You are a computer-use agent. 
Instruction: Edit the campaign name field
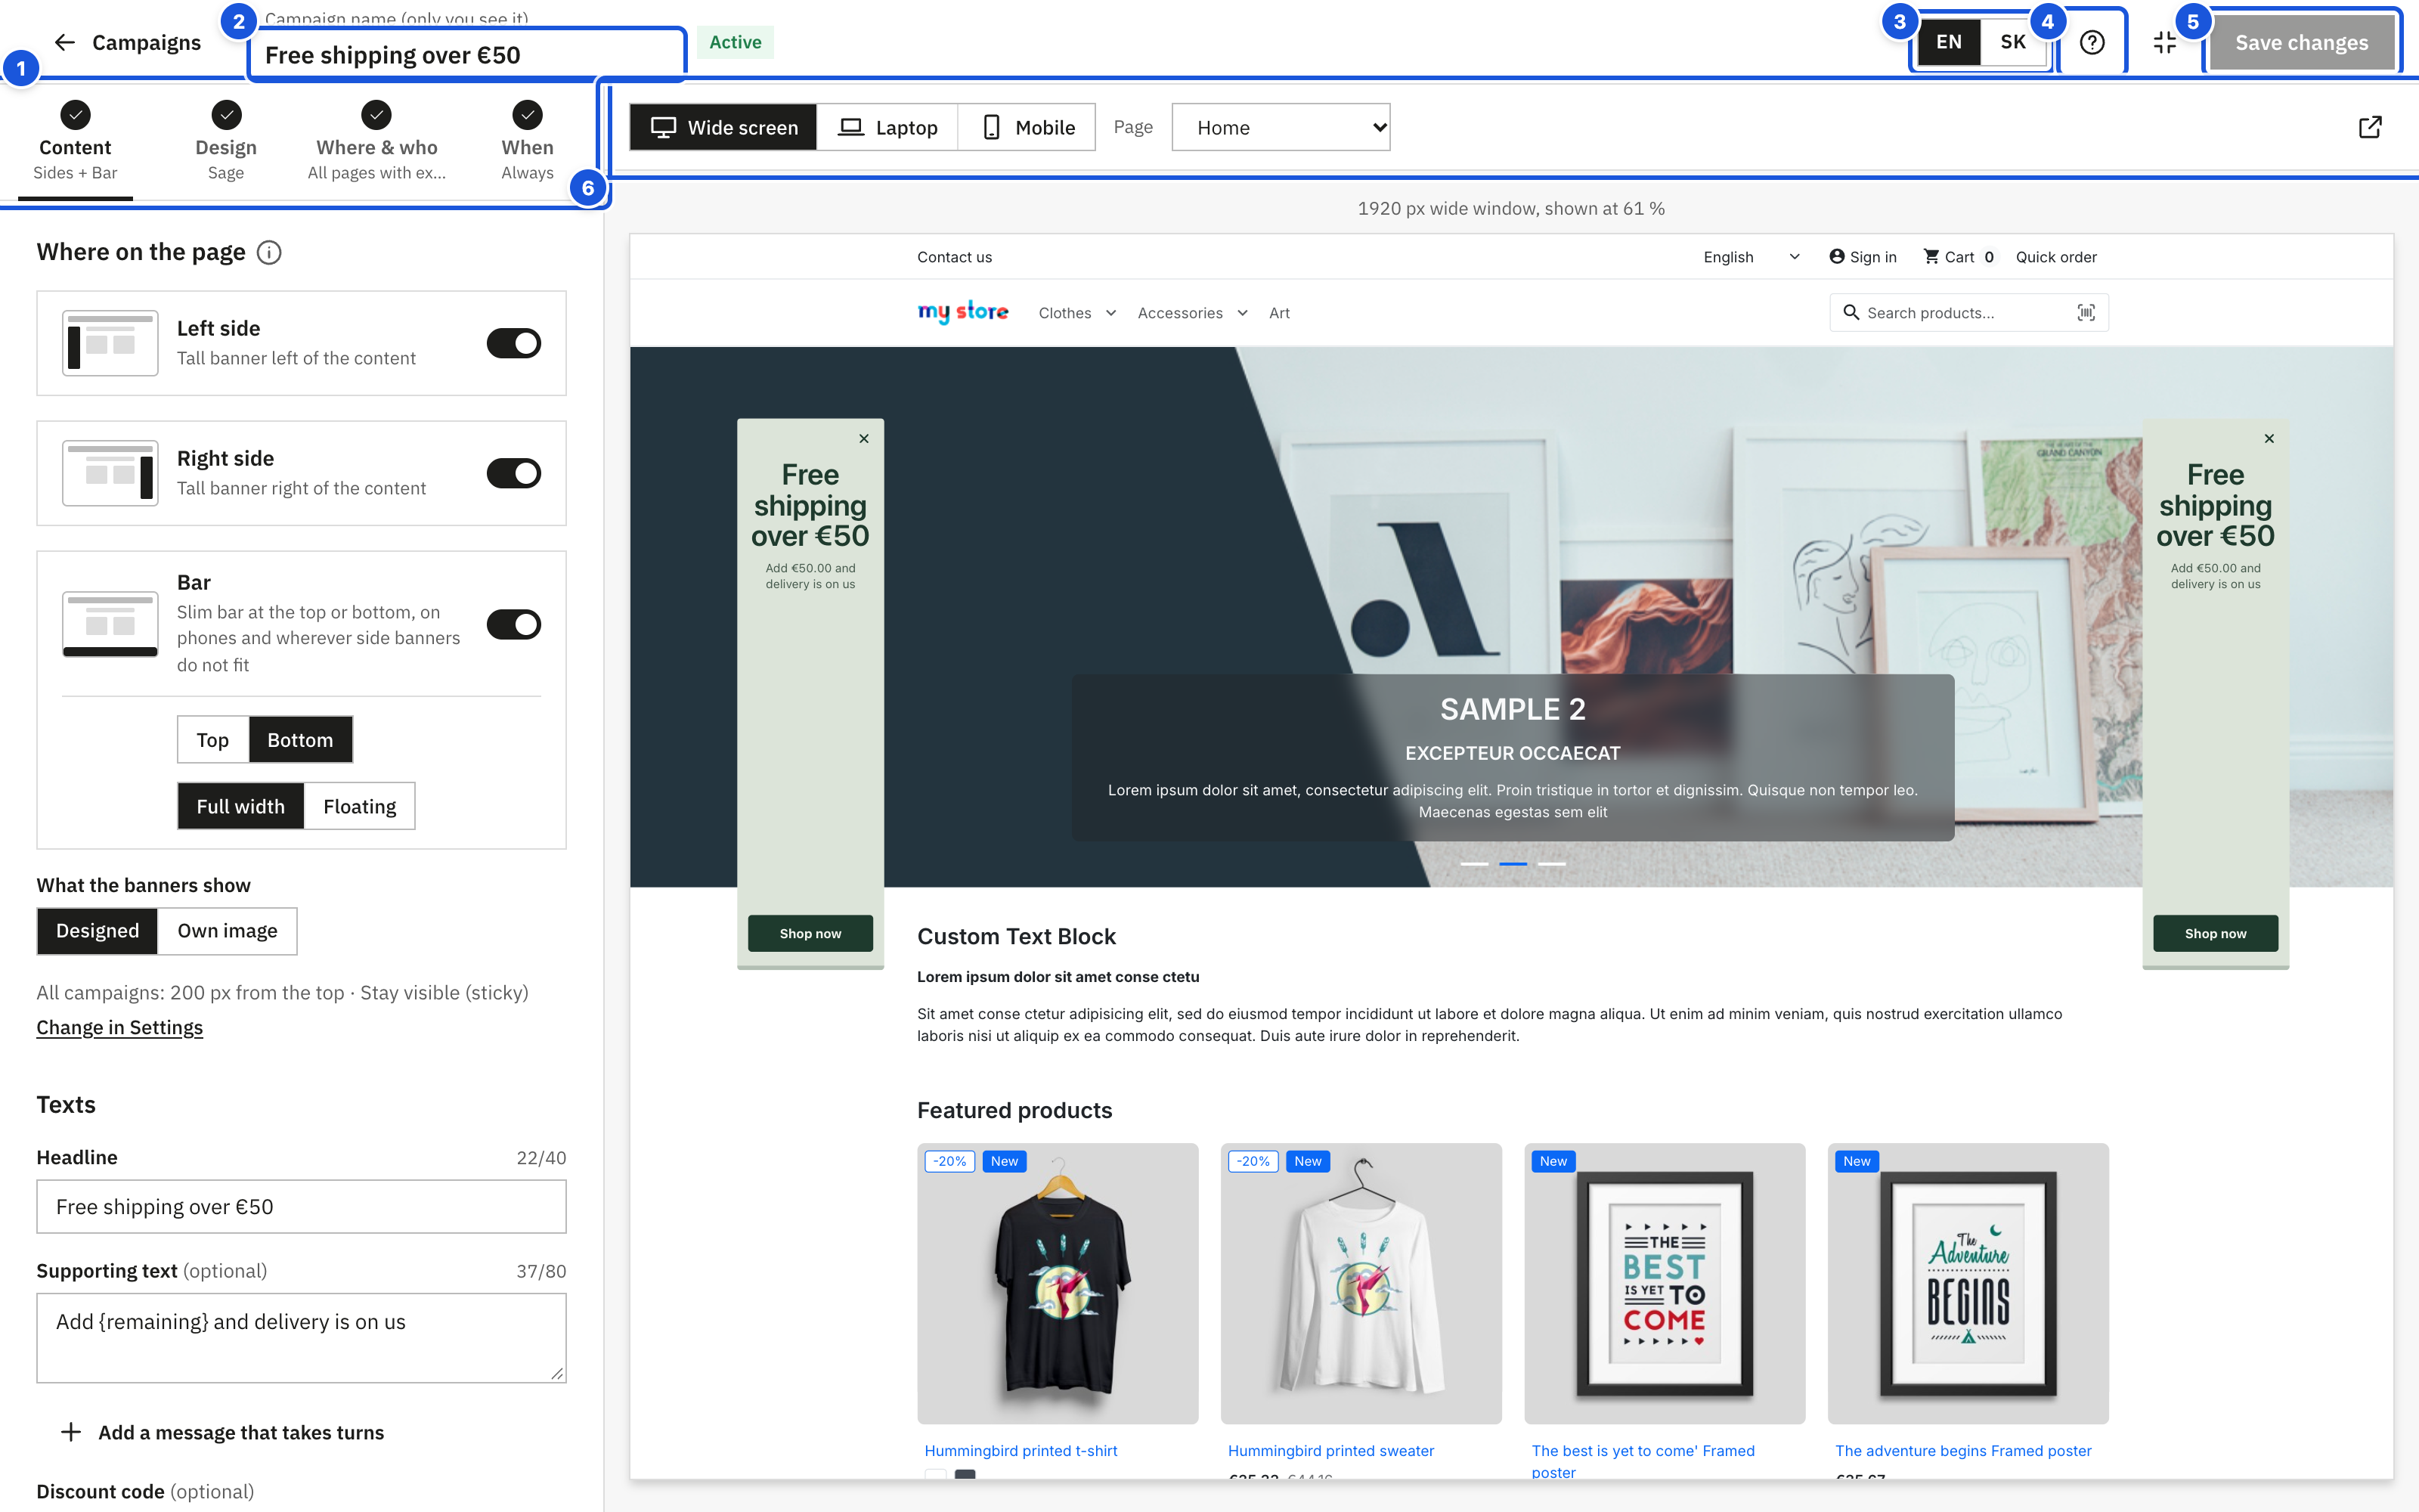[467, 55]
